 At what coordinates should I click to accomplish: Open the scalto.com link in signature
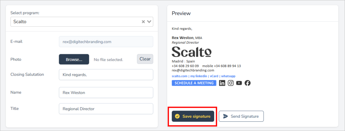(179, 76)
